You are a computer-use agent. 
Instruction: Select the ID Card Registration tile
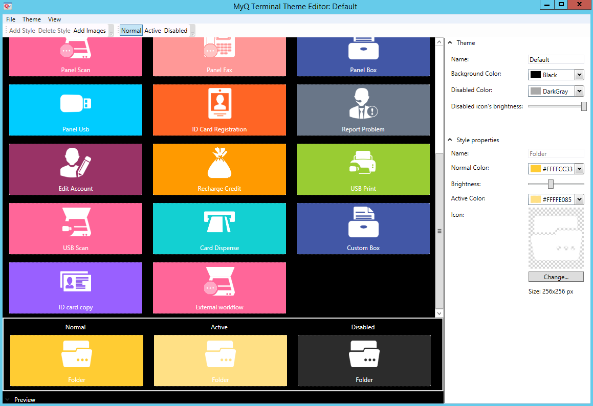pos(219,110)
